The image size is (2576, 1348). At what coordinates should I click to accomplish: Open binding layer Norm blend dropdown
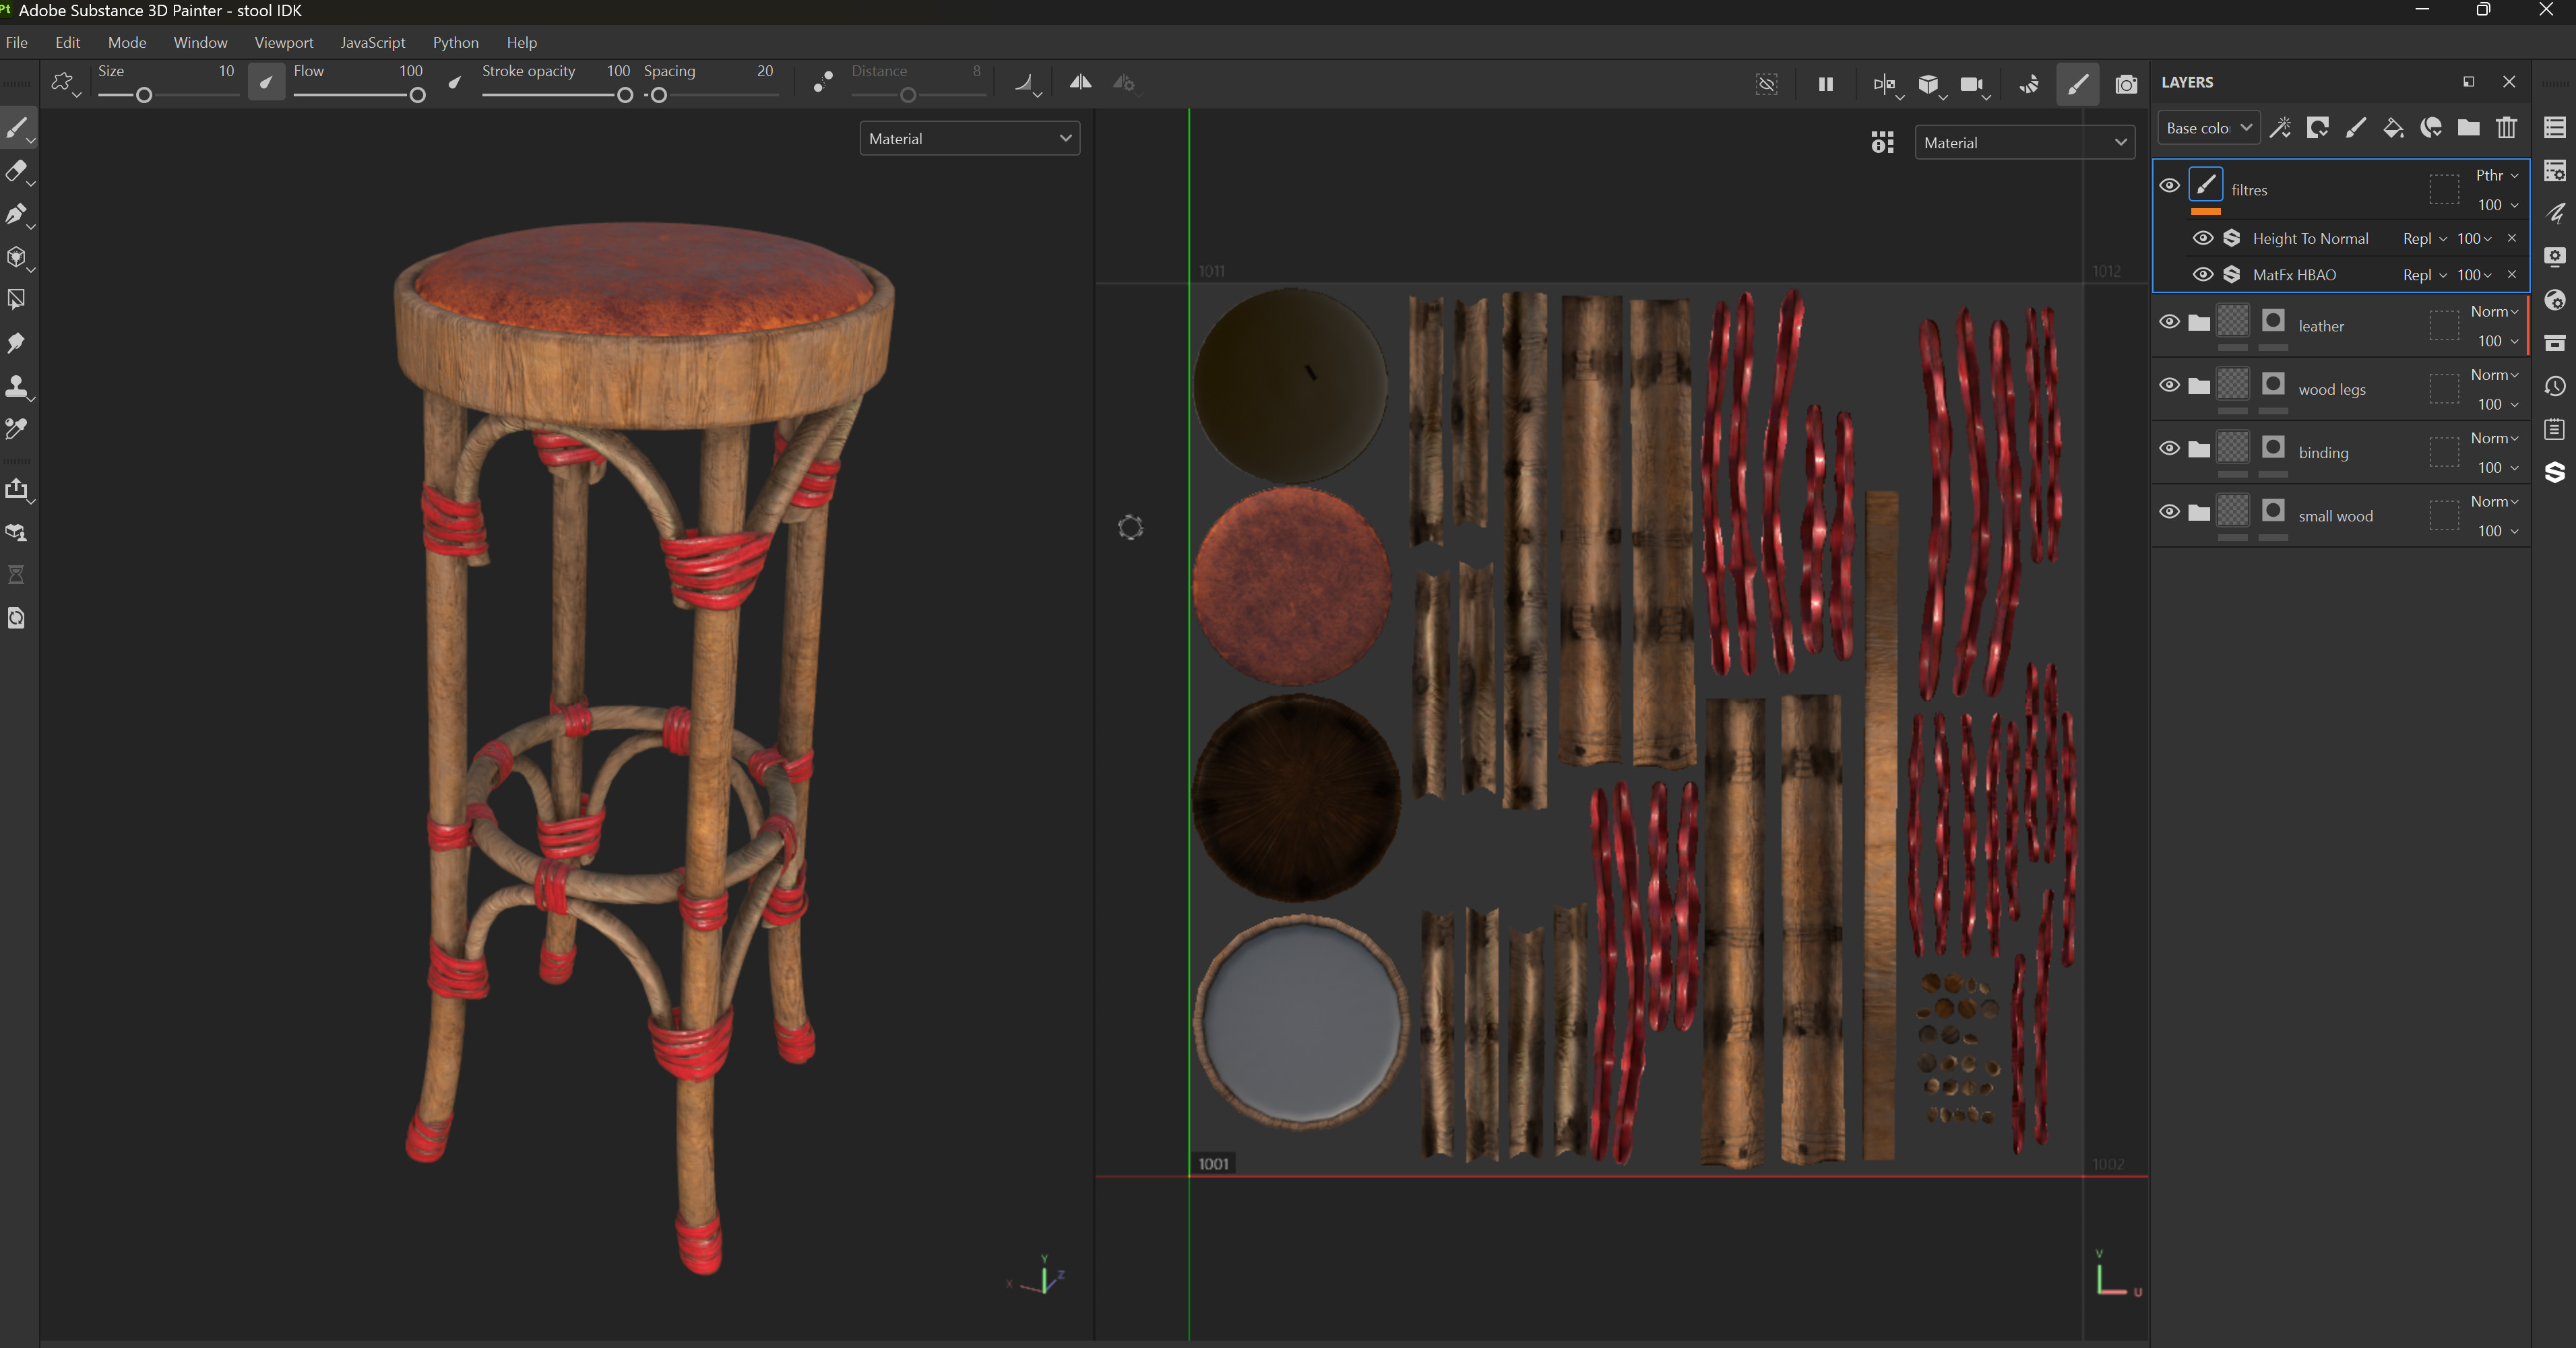tap(2494, 438)
